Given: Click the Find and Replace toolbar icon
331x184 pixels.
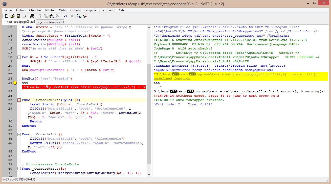Looking at the screenshot, I should [85, 16].
